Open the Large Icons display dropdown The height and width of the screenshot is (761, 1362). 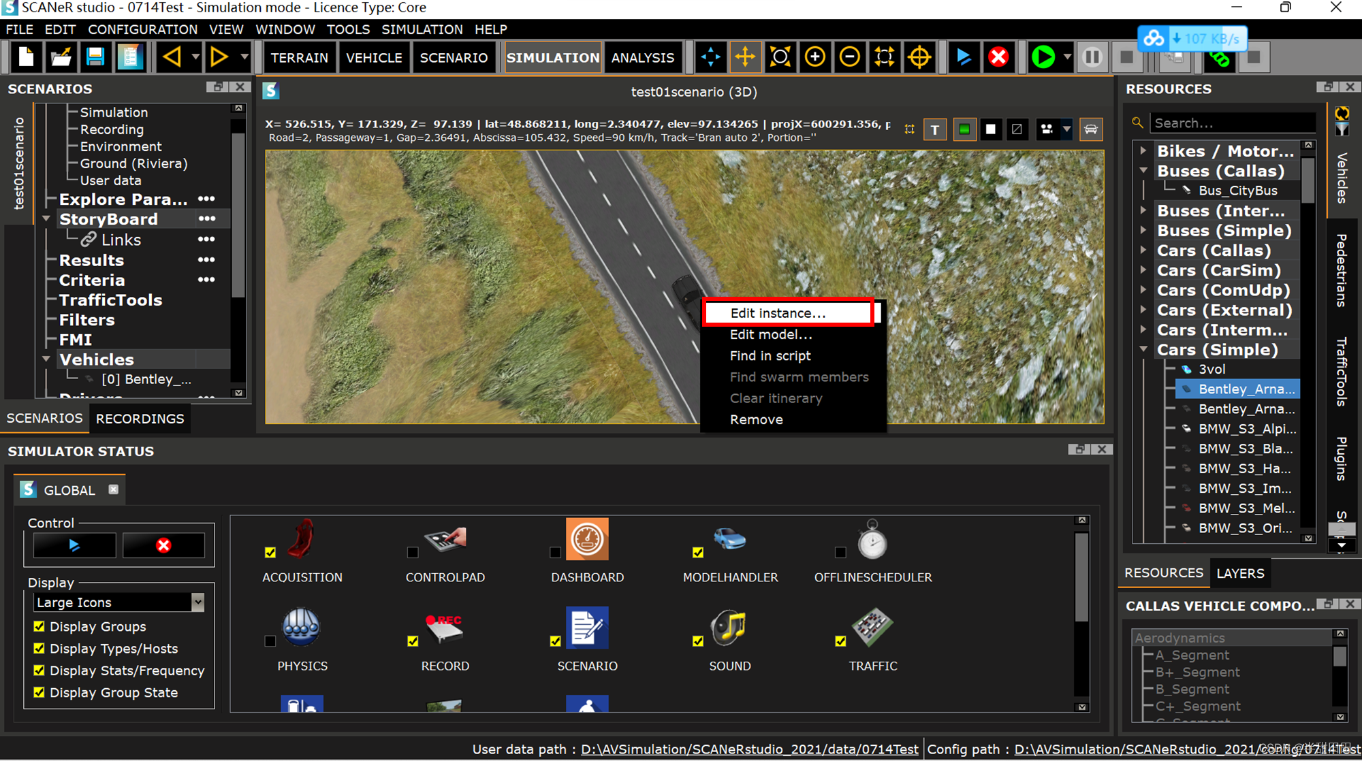click(197, 602)
